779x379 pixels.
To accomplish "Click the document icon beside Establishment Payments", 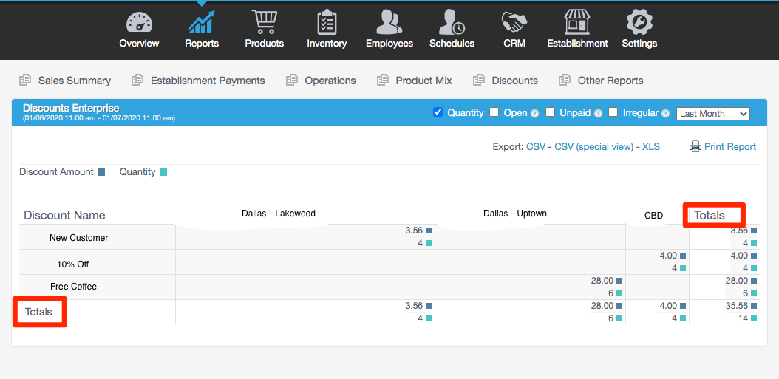I will [137, 80].
